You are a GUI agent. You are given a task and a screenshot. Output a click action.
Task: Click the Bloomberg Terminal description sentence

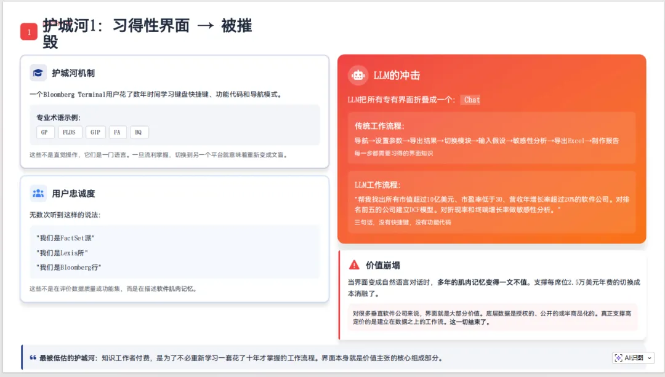tap(156, 94)
